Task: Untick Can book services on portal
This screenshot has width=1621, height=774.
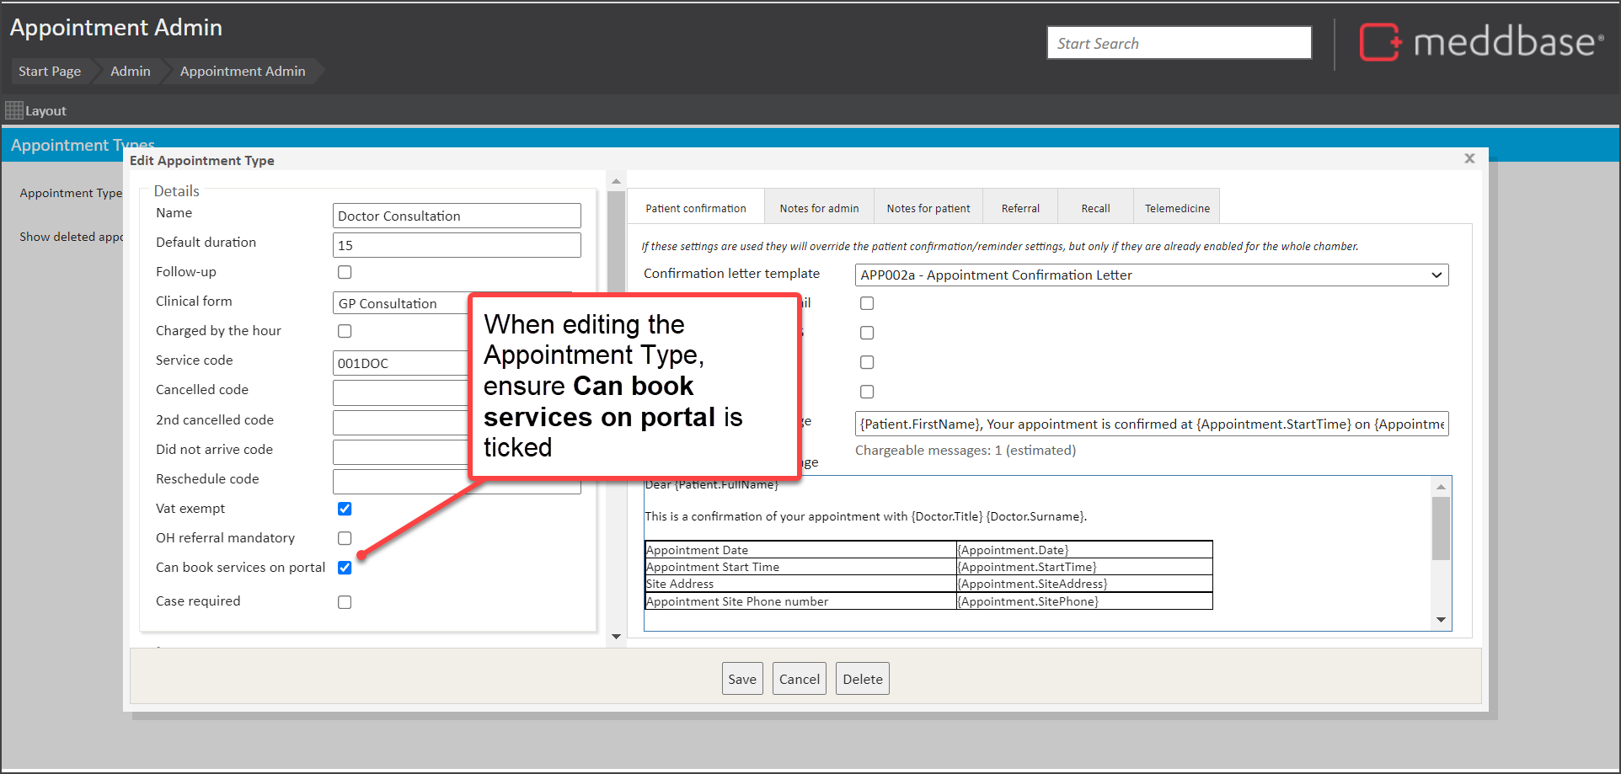Action: pyautogui.click(x=345, y=568)
